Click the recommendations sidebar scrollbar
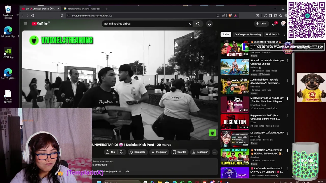 click(x=292, y=62)
